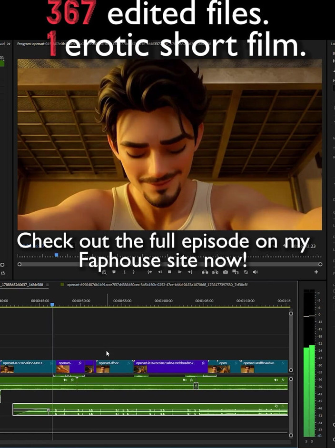Open the timeline panel menu icon
This screenshot has width=335, height=448.
(48, 285)
